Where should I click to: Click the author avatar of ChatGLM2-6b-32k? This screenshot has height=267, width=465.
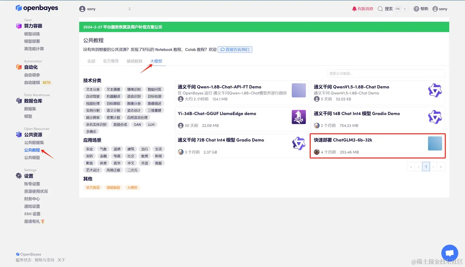coord(316,152)
